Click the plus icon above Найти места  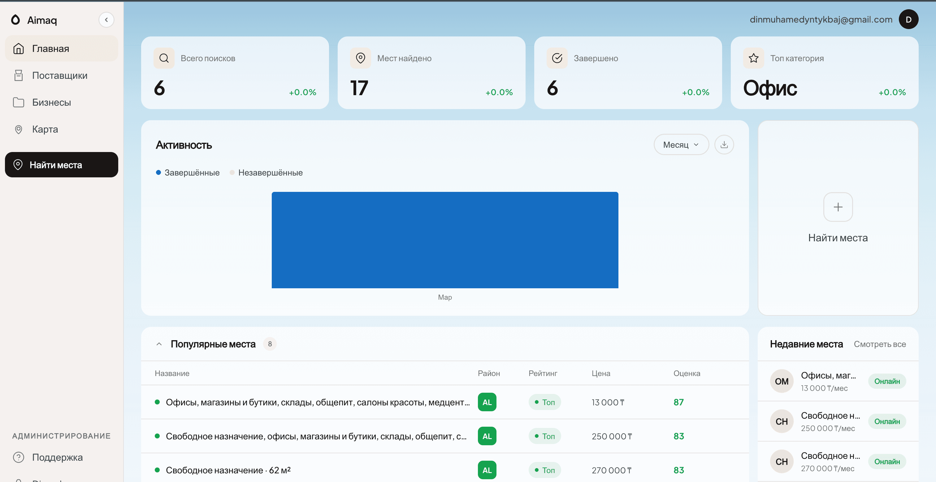(838, 207)
